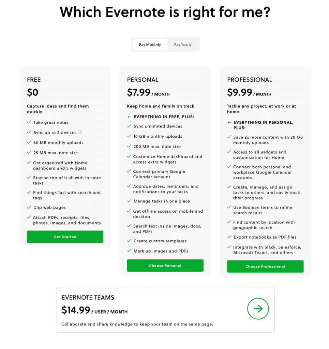Click the Choose Professional button
329x349 pixels.
(265, 267)
